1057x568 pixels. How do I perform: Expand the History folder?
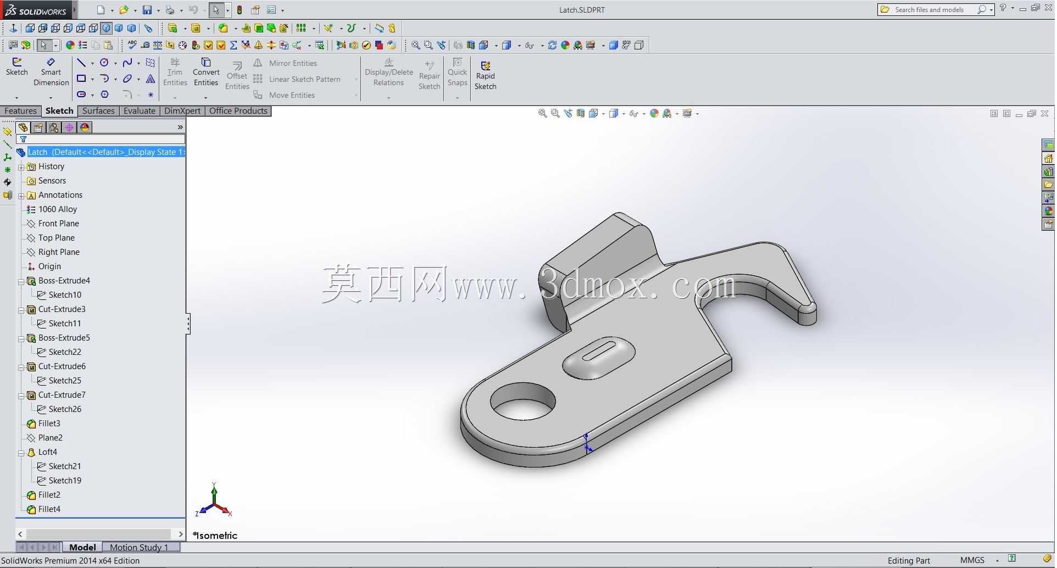click(x=21, y=167)
